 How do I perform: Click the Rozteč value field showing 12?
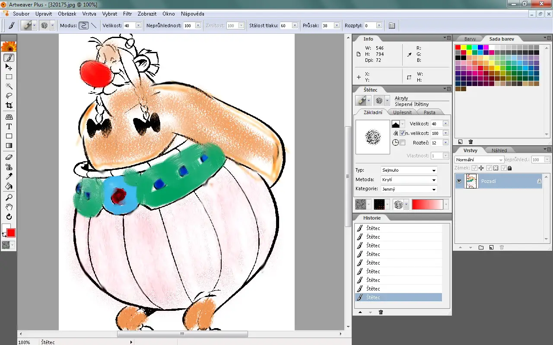click(436, 143)
